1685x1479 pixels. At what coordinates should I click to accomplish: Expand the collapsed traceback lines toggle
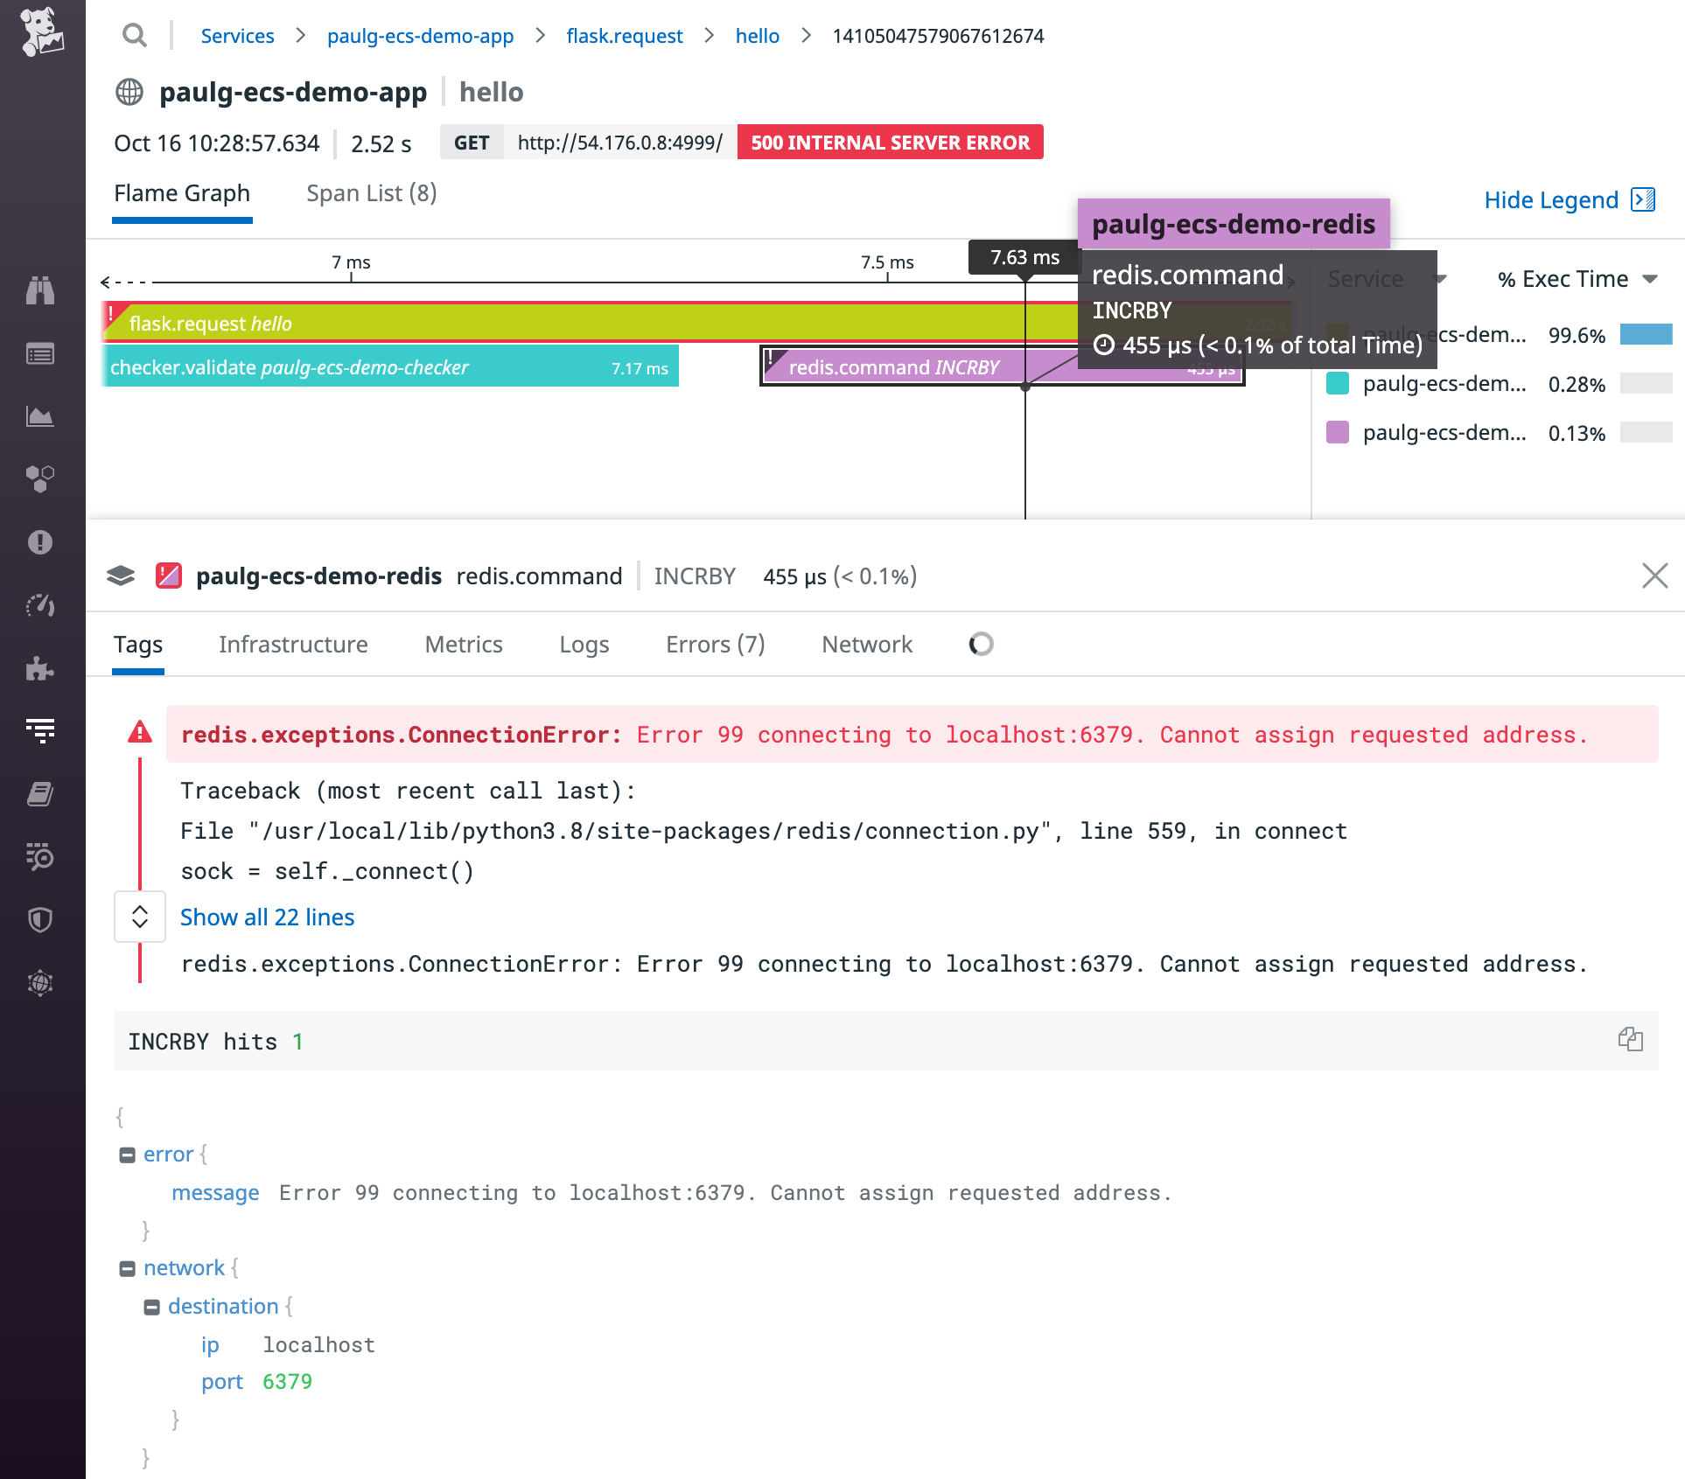pyautogui.click(x=139, y=916)
